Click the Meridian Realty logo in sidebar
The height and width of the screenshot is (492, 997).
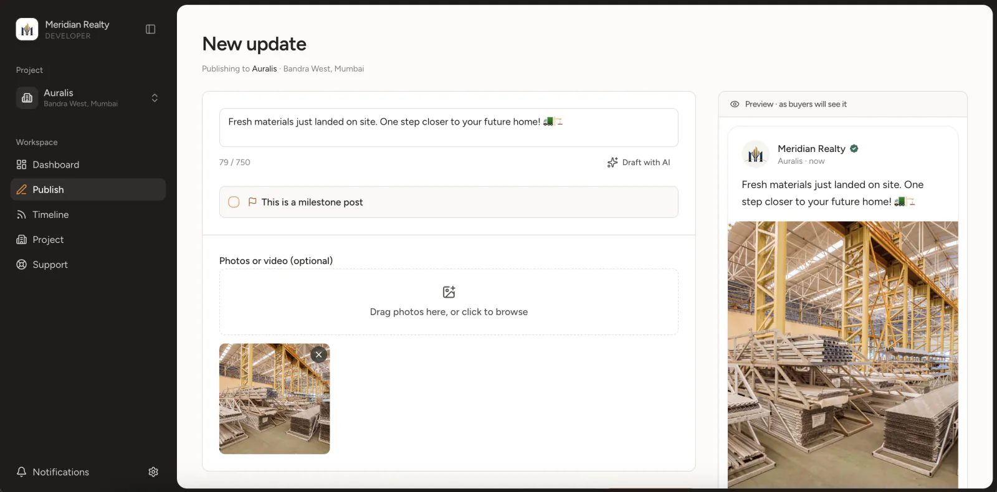click(27, 29)
